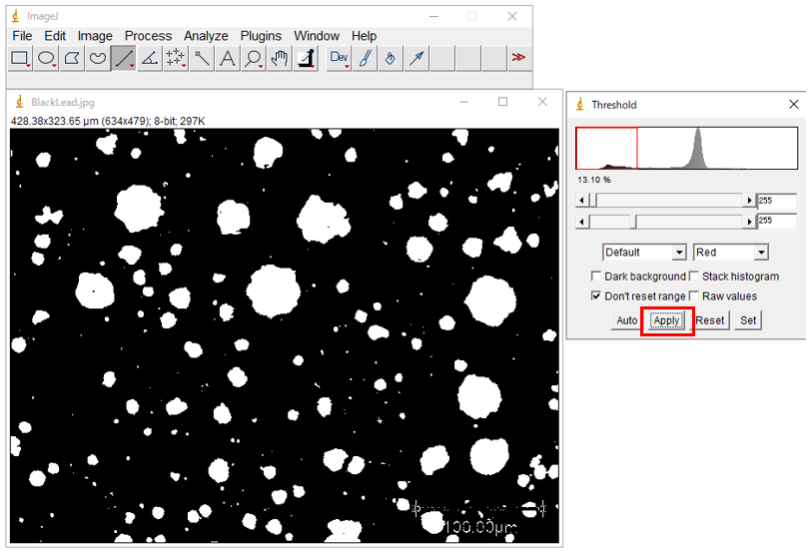The width and height of the screenshot is (809, 552).
Task: Activate the Wand tracing tool
Action: click(202, 59)
